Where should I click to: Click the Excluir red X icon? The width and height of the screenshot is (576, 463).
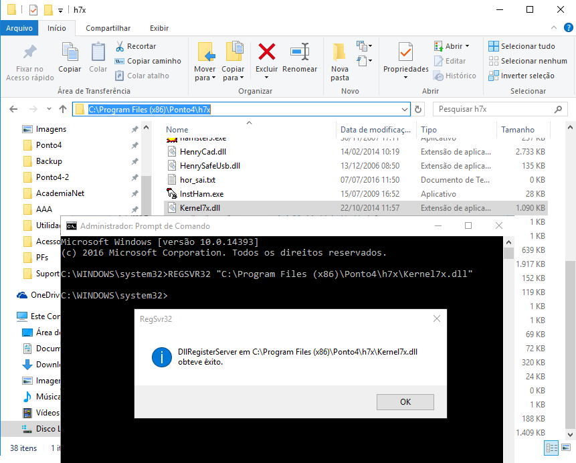[267, 52]
